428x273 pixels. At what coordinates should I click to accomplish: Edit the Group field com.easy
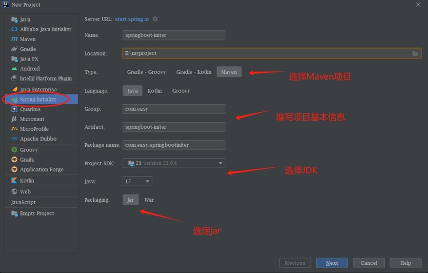(174, 109)
